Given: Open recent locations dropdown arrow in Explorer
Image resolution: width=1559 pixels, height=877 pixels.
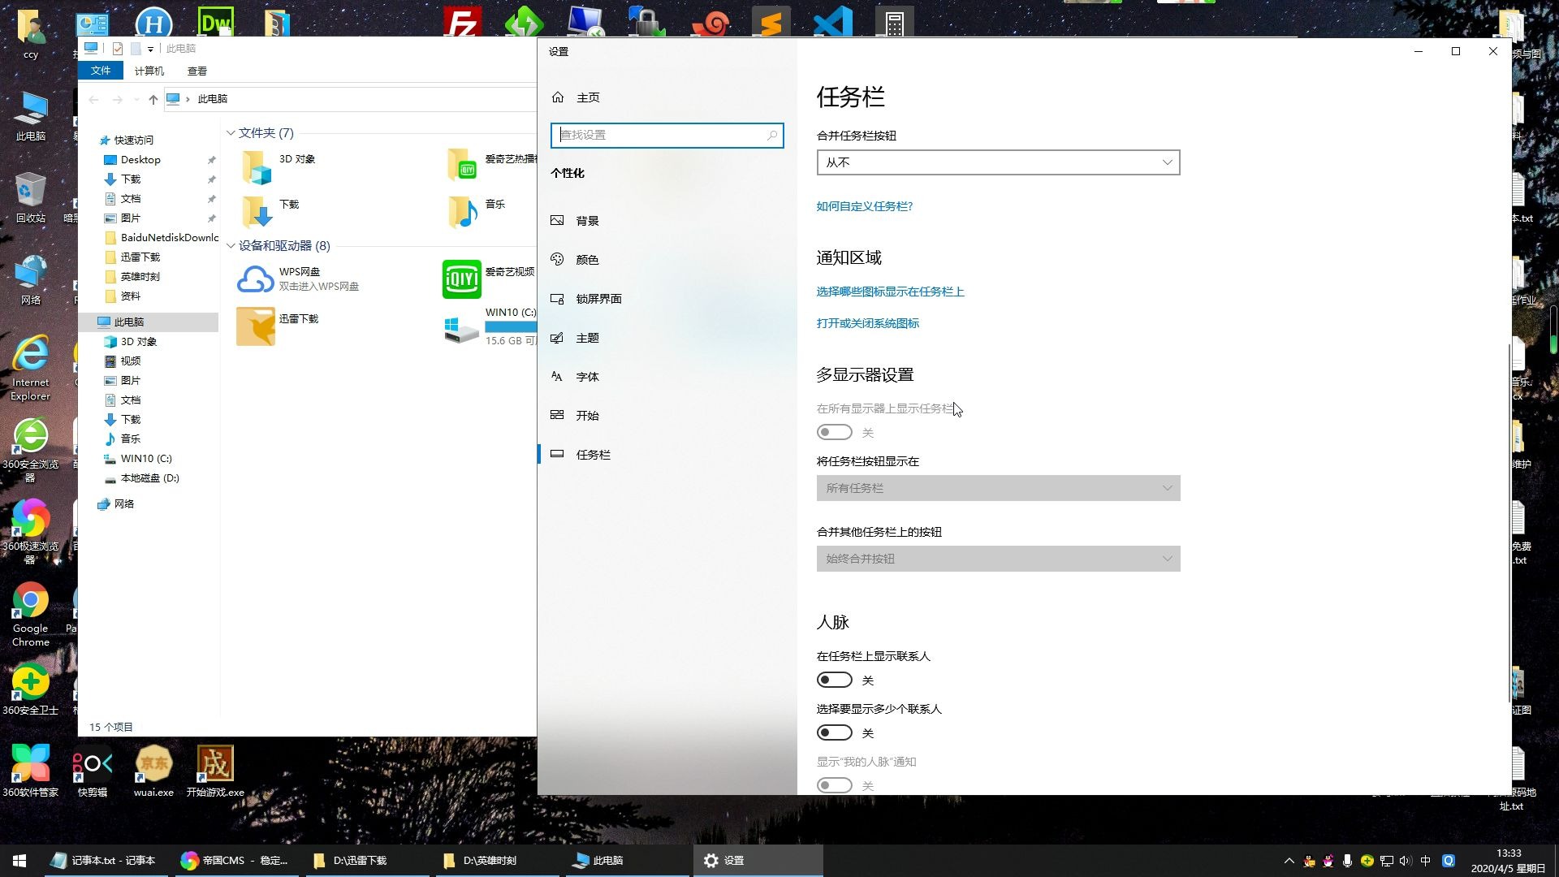Looking at the screenshot, I should (136, 99).
